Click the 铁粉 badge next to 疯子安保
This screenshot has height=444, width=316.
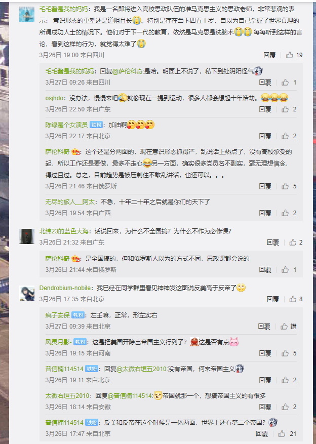(x=78, y=315)
